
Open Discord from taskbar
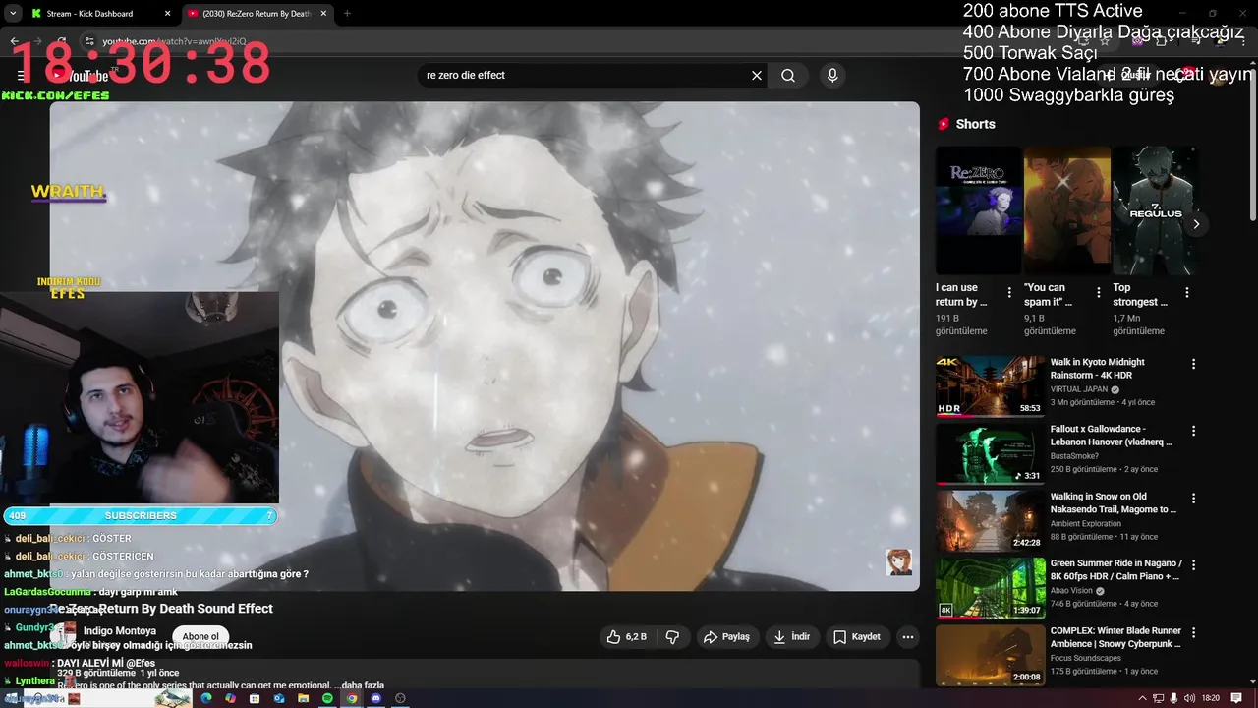pyautogui.click(x=375, y=698)
